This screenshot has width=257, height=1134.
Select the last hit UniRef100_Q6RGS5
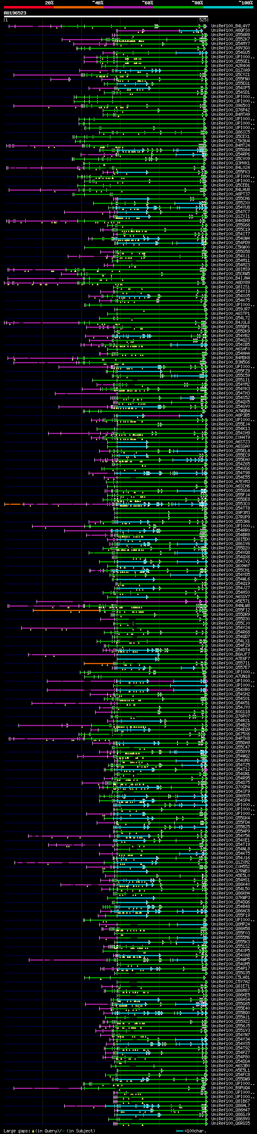coord(230,1123)
